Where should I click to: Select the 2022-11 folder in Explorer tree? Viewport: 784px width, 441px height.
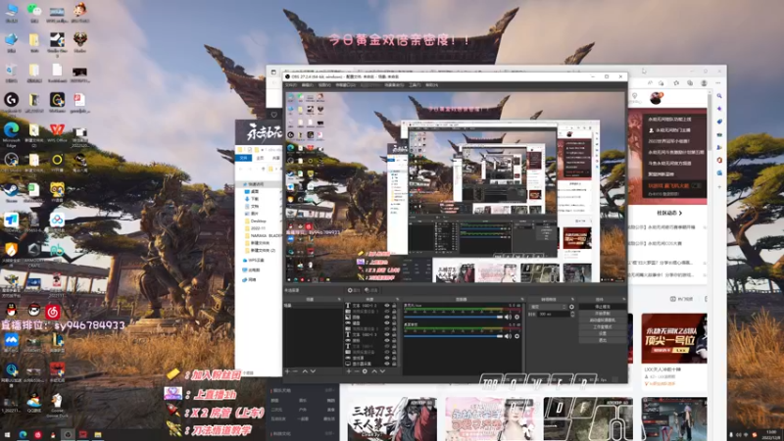(254, 228)
